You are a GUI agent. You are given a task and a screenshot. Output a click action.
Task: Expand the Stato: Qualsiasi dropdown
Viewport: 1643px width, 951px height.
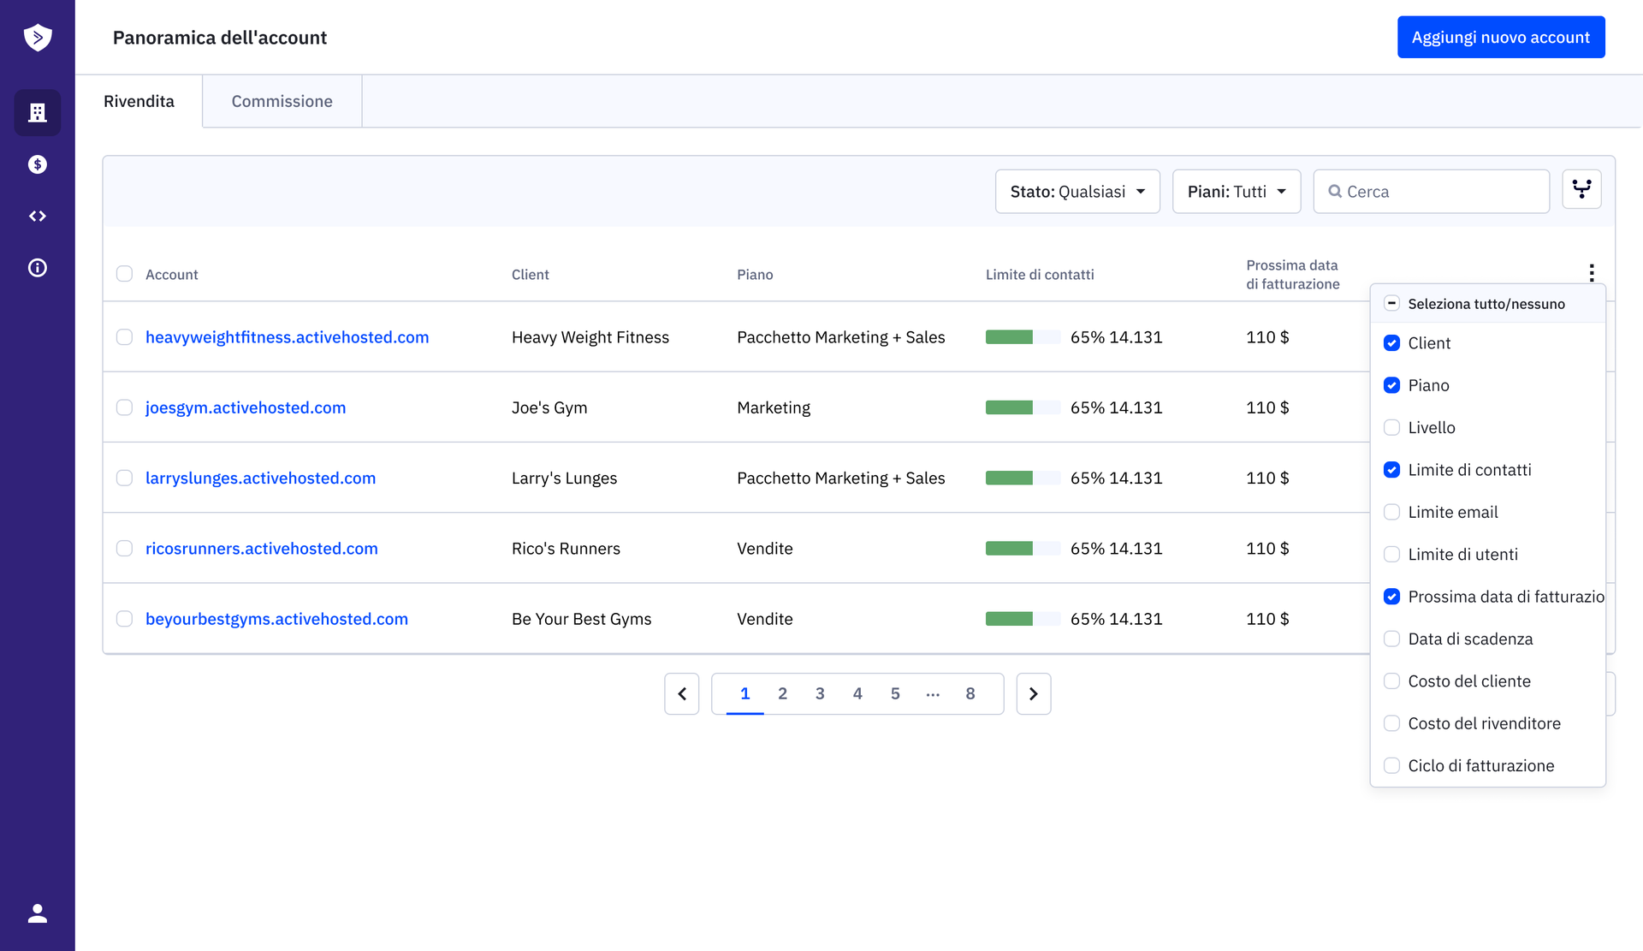[1077, 192]
